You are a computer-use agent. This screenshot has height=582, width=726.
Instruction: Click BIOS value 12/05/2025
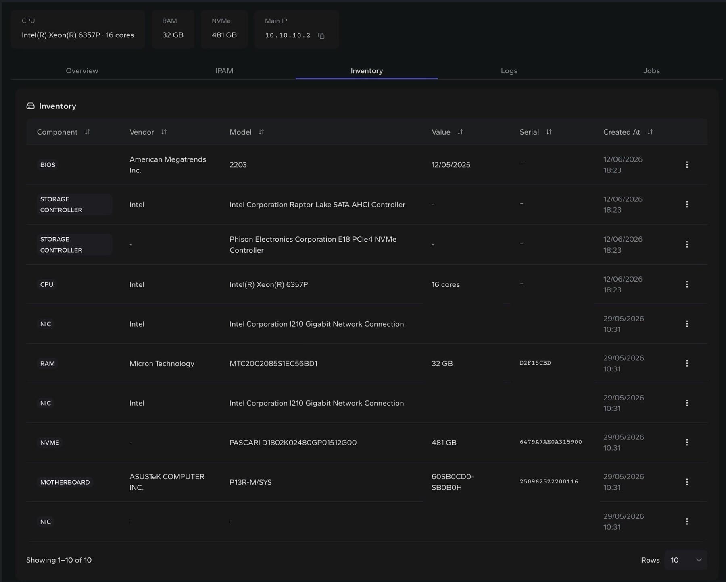(x=451, y=165)
